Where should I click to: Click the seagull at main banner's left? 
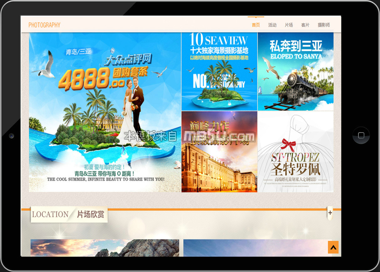(x=46, y=67)
